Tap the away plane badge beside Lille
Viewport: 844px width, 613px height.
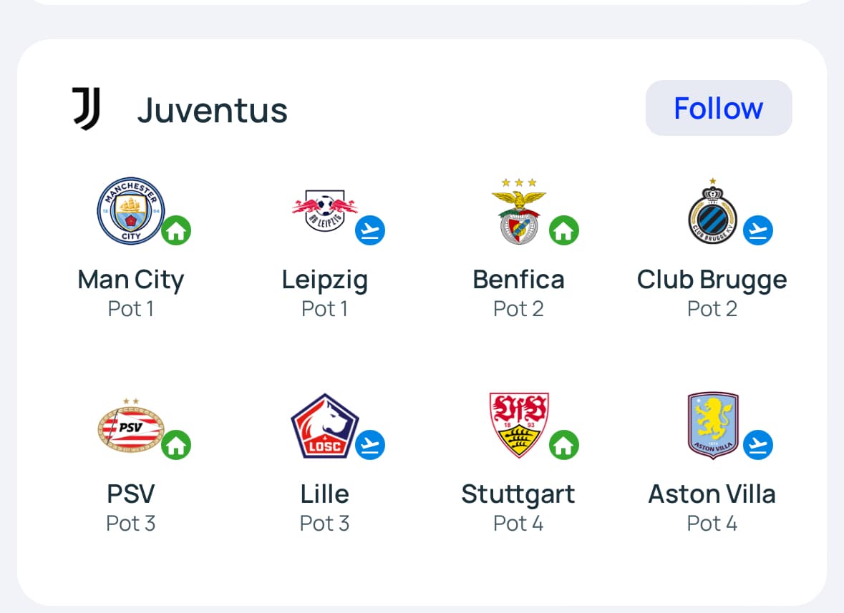point(370,445)
